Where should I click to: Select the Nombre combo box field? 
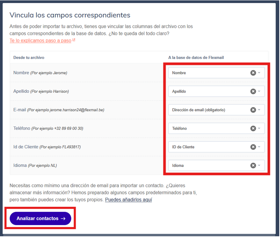pyautogui.click(x=216, y=73)
